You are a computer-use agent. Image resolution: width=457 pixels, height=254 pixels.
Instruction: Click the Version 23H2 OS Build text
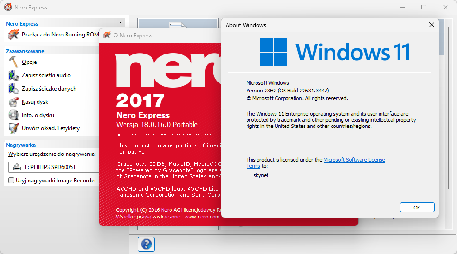(287, 91)
